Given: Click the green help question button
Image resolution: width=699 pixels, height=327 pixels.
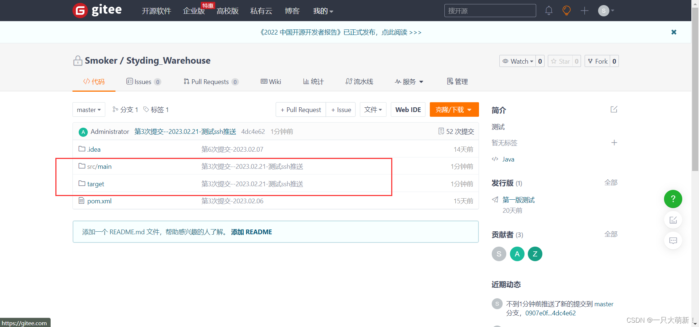Looking at the screenshot, I should 673,199.
